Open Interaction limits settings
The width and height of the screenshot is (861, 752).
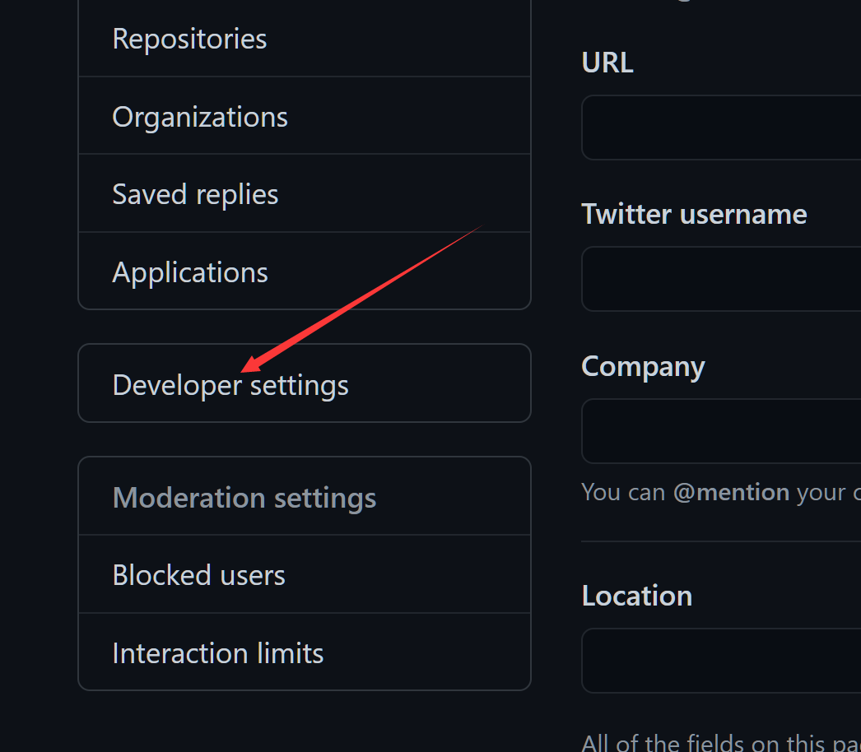218,653
